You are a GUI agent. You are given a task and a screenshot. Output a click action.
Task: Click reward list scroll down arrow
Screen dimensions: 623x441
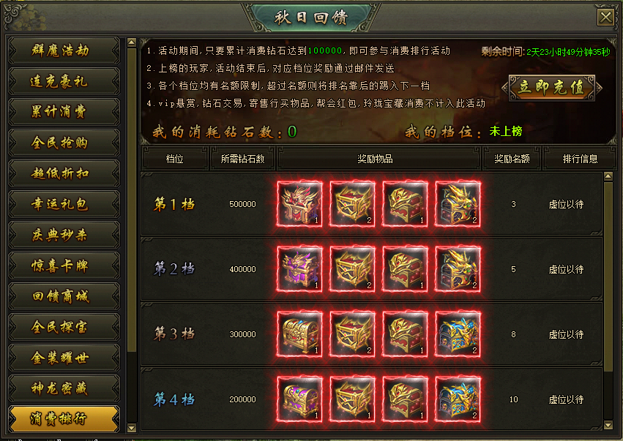(x=608, y=425)
